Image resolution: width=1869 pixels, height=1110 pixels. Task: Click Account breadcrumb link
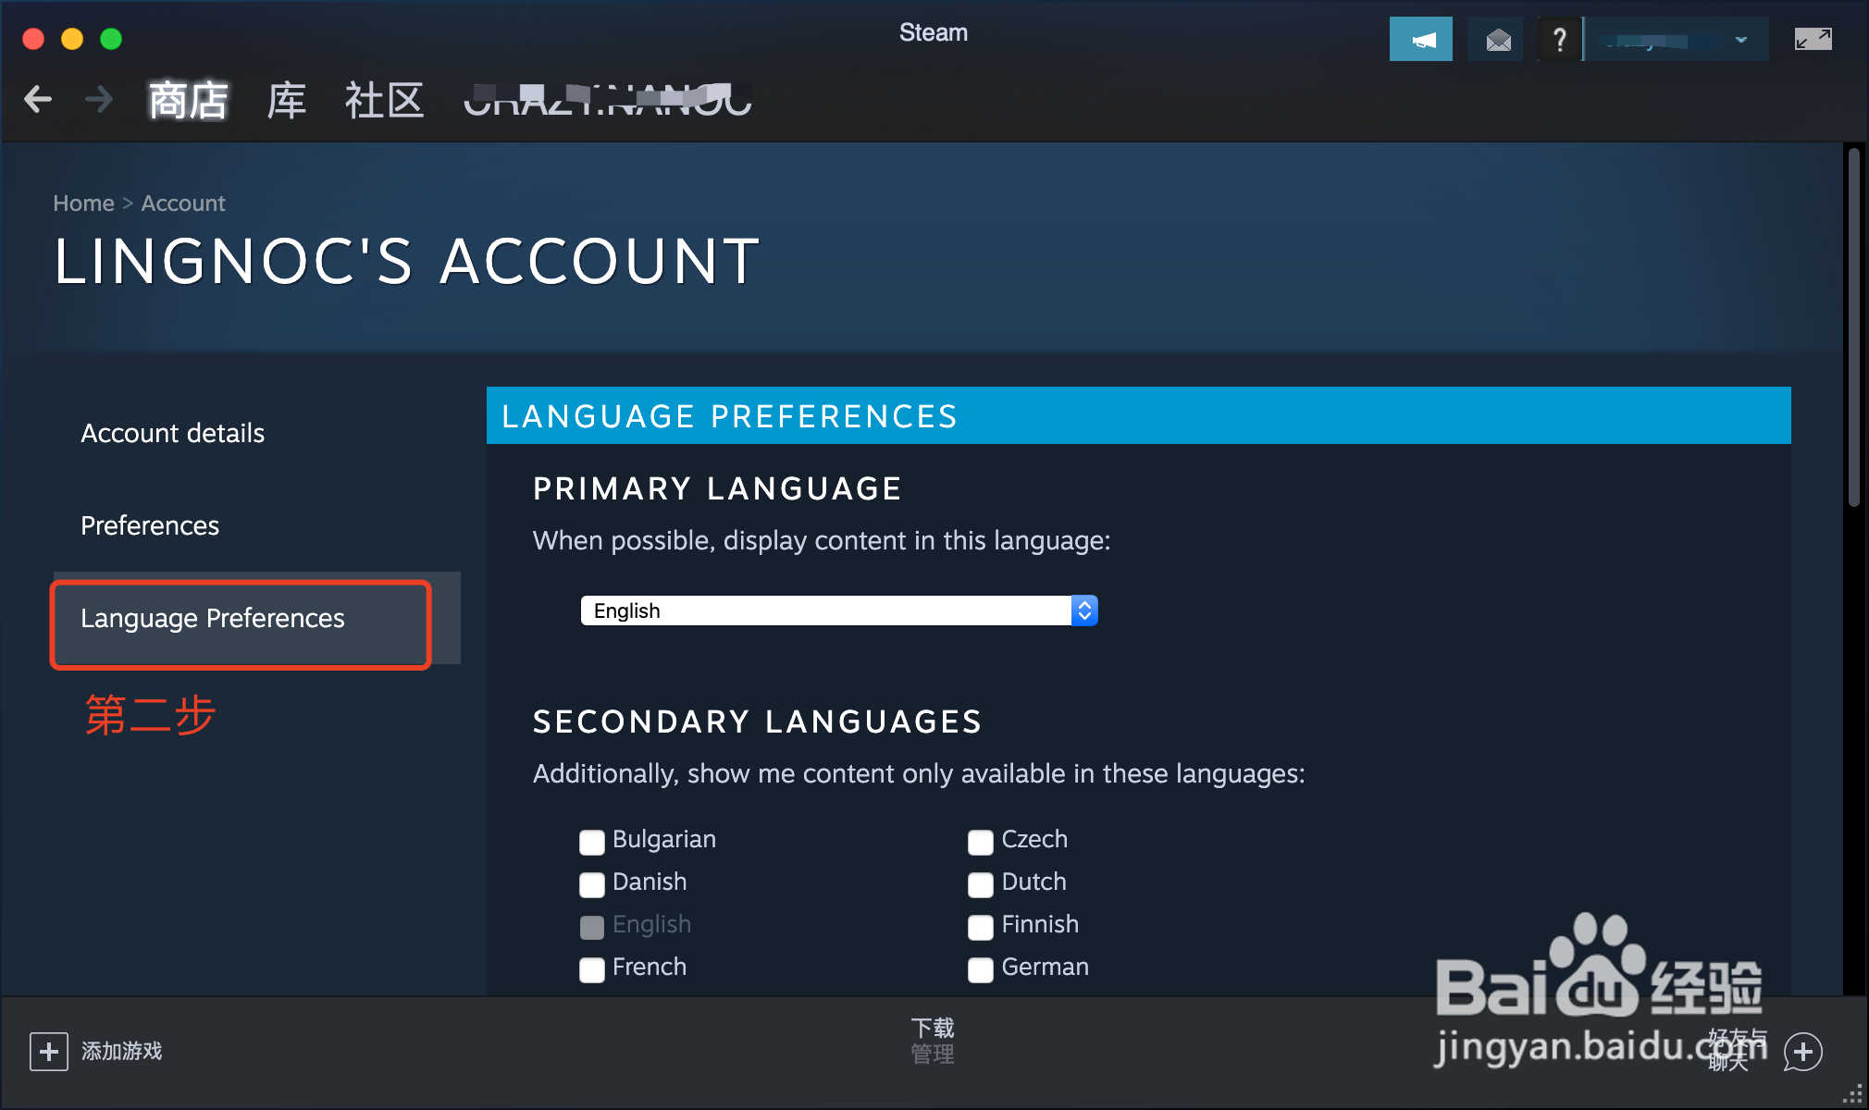click(x=185, y=203)
